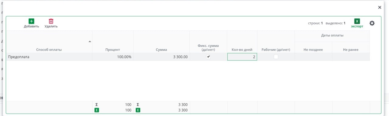Sort by the Процент column header

point(113,50)
